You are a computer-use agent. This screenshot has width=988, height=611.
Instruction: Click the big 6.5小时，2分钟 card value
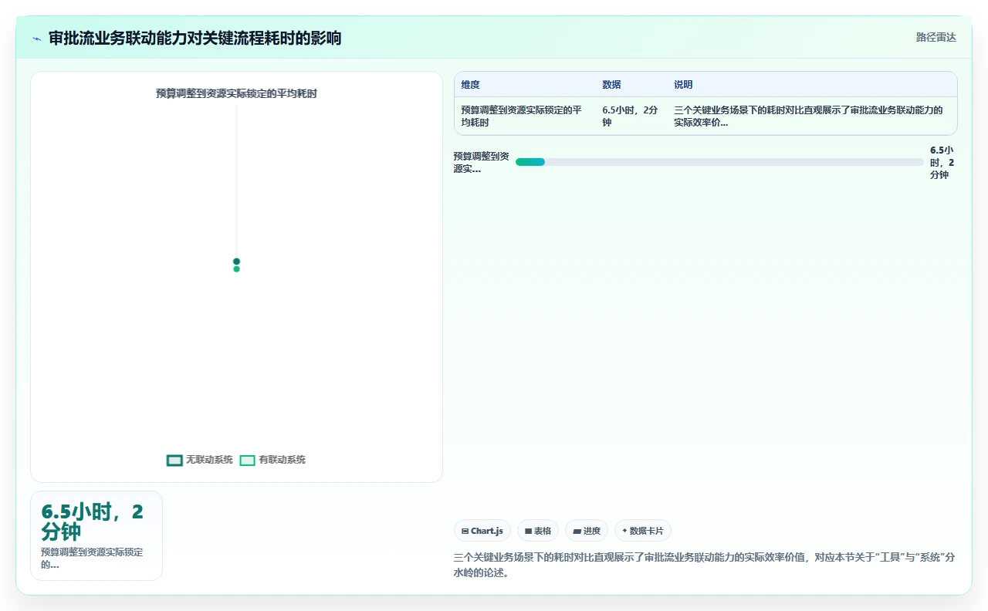[x=92, y=522]
